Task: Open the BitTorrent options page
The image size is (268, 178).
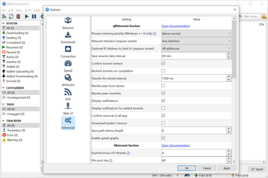Action: (68, 81)
